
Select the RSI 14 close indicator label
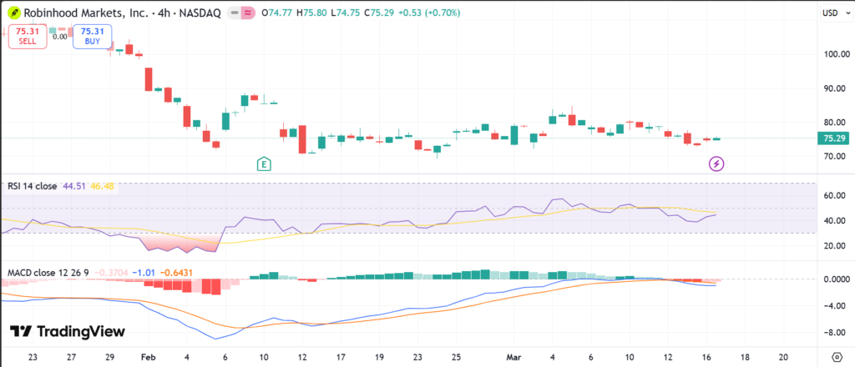tap(32, 186)
